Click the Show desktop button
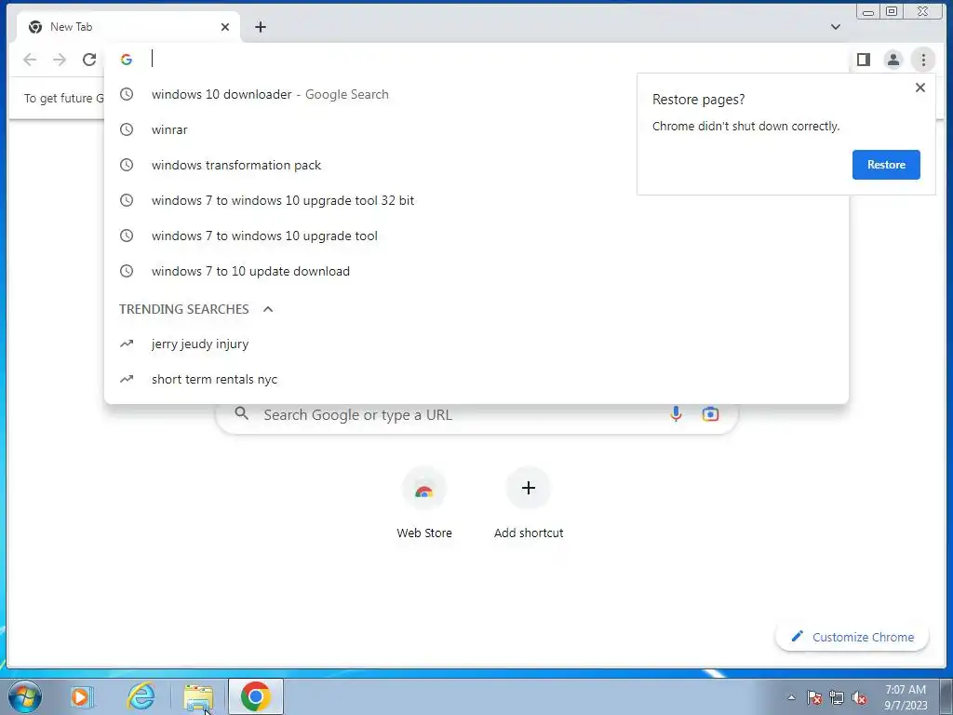Viewport: 953px width, 715px height. [947, 696]
